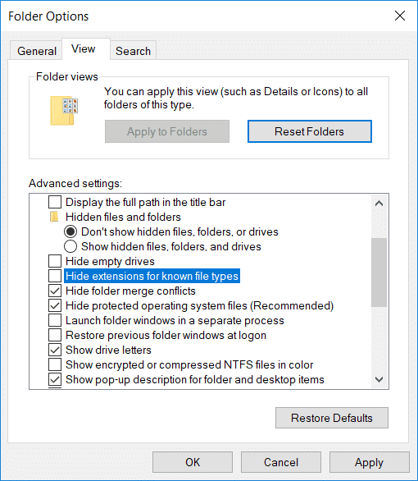418x481 pixels.
Task: Enable Launch folder windows in separate process
Action: coord(55,320)
